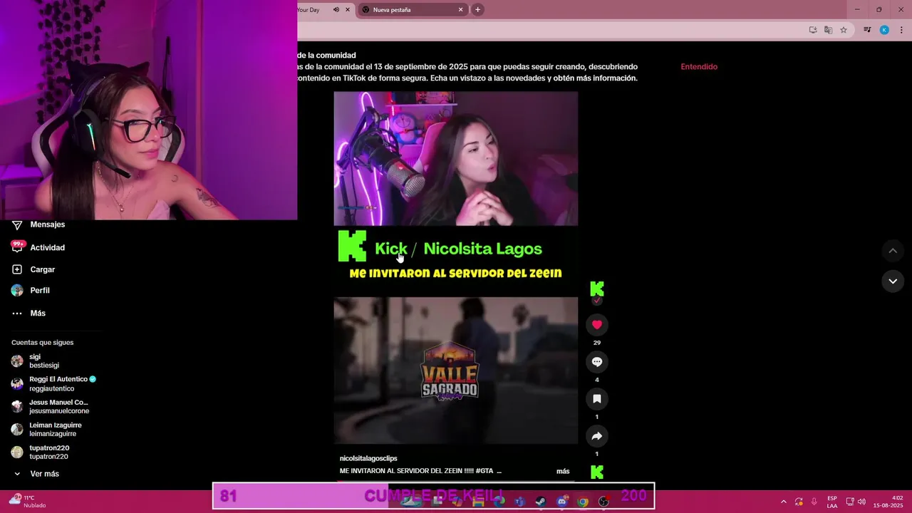This screenshot has height=513, width=912.
Task: Click the microphone tray icon
Action: [814, 502]
